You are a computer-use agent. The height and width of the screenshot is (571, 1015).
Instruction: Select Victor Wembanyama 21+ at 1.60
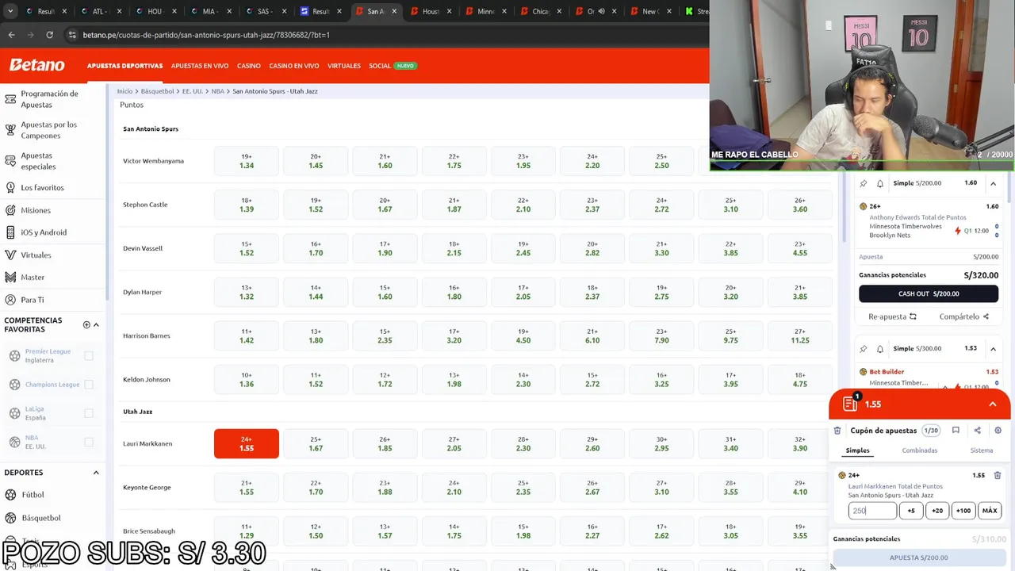tap(385, 161)
